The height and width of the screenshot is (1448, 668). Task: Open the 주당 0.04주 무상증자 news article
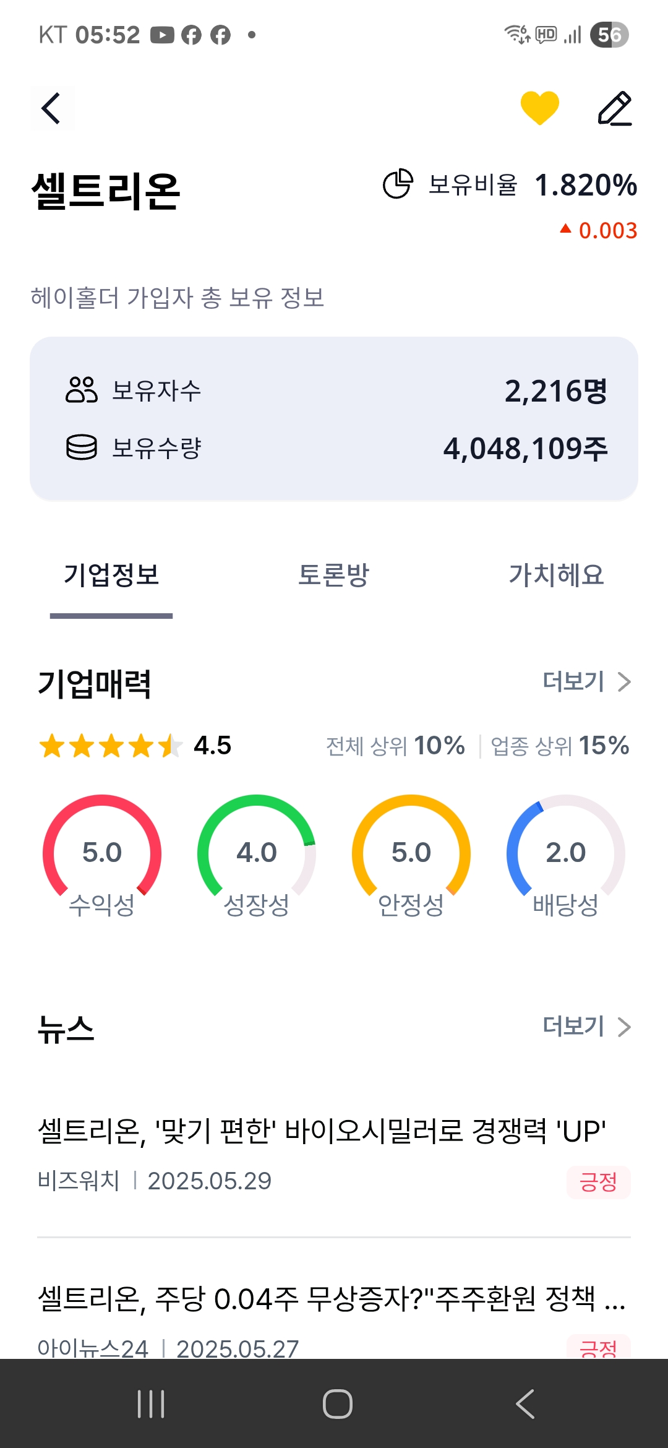pyautogui.click(x=331, y=1298)
